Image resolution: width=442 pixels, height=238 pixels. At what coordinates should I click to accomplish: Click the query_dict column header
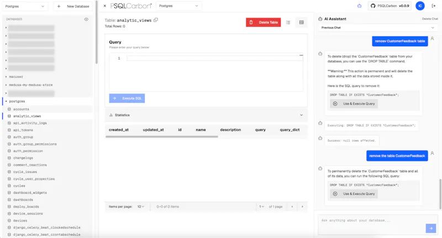[x=290, y=130]
